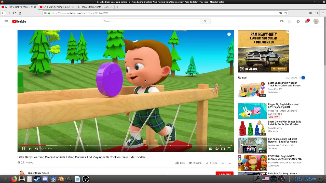
Task: Dislike the video
Action: coord(195,163)
